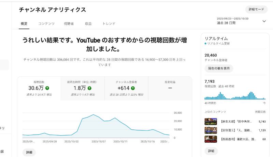273x157 pixels.
Task: Click the リアルタイム更新 status indicator
Action: (x=217, y=43)
